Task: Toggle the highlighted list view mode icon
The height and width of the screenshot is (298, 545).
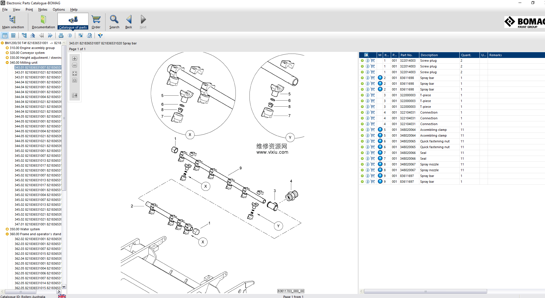Action: pos(5,35)
